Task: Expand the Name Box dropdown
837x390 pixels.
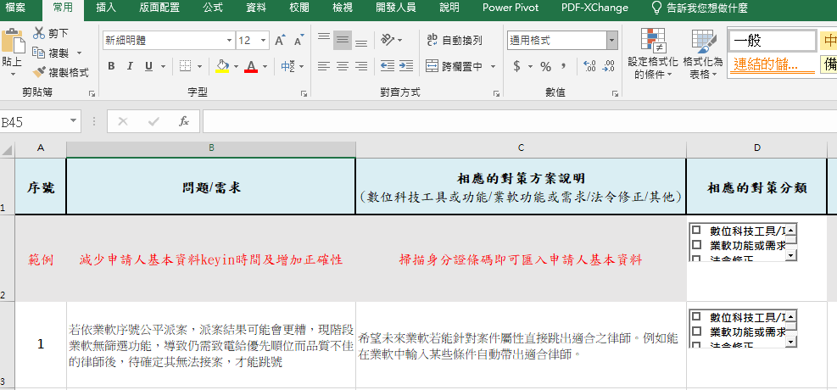Action: [x=74, y=121]
